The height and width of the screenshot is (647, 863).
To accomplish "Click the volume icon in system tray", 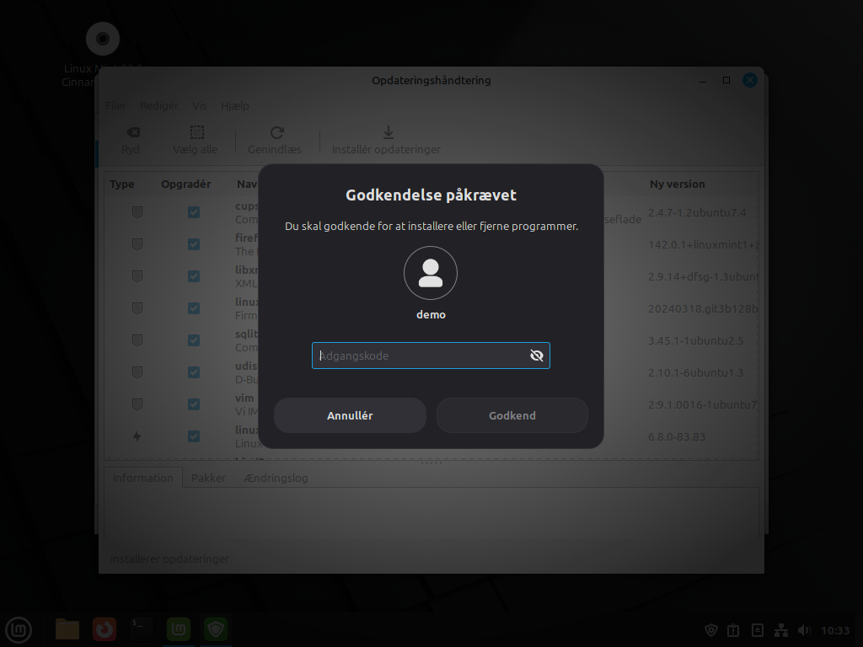I will point(803,630).
